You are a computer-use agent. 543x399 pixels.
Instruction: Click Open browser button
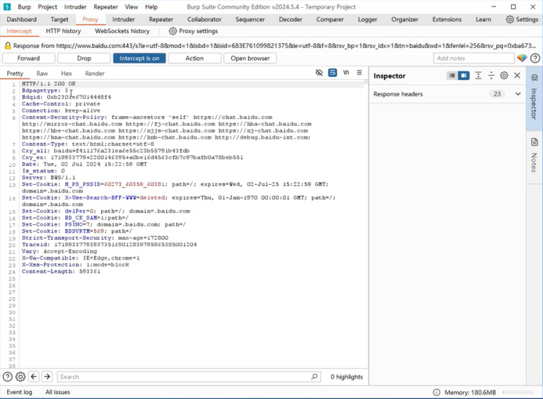click(250, 58)
